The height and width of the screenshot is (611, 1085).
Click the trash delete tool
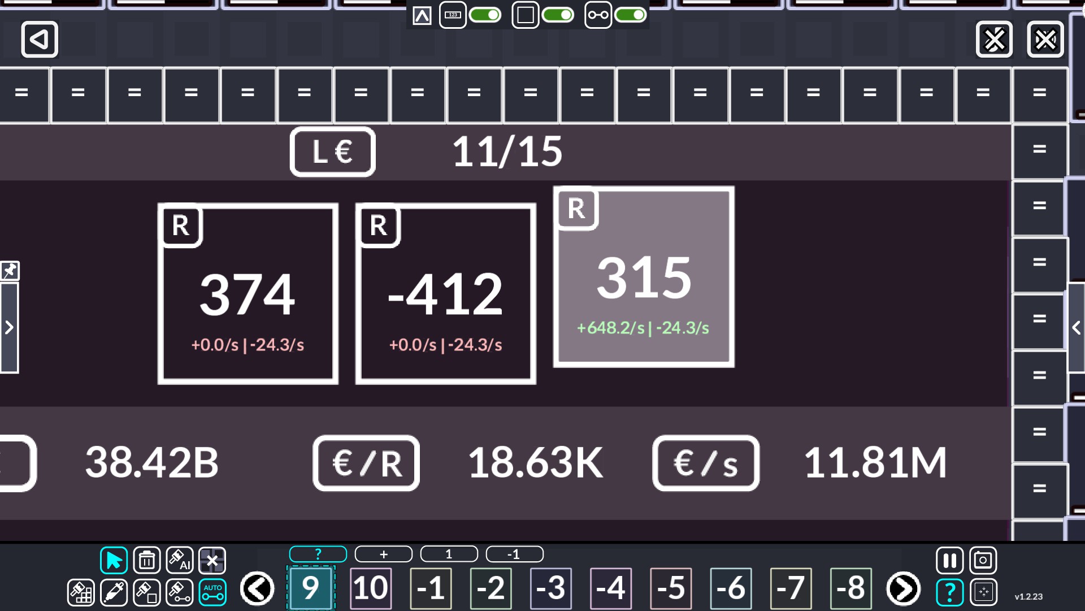[147, 561]
